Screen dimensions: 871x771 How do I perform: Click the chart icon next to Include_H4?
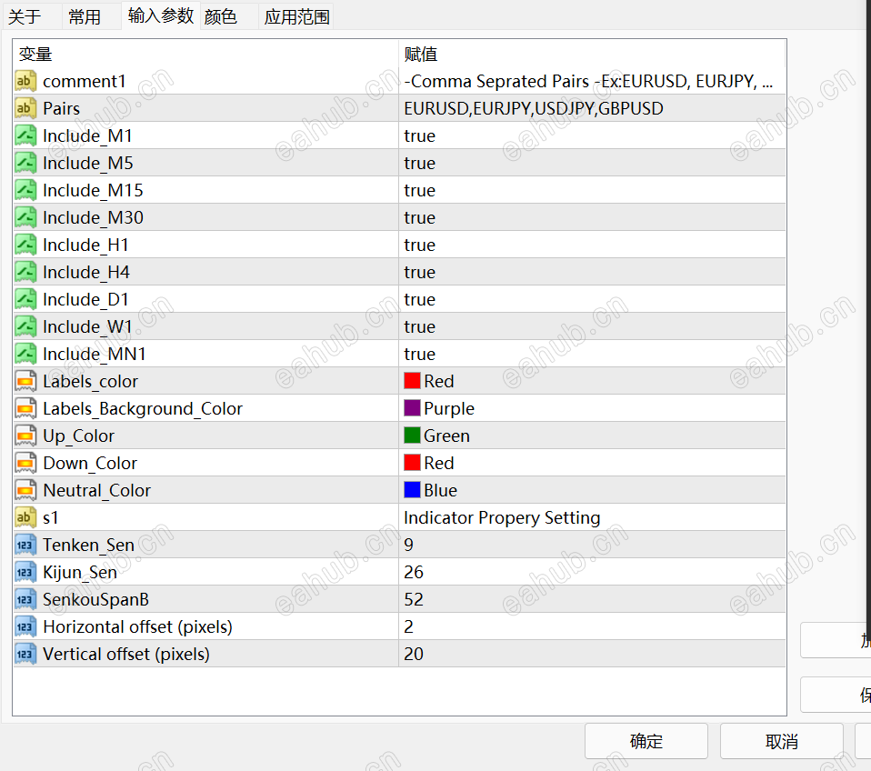pos(25,271)
